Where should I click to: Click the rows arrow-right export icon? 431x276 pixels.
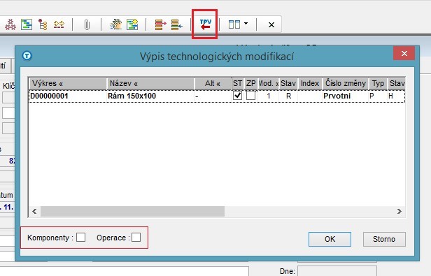tap(161, 24)
